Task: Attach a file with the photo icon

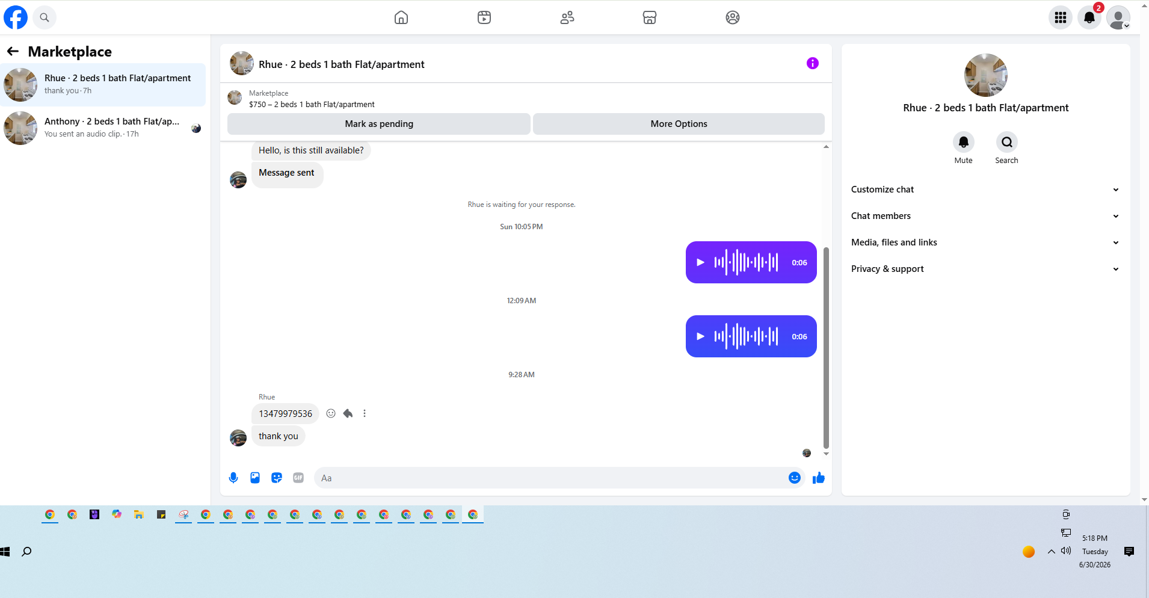Action: point(255,478)
